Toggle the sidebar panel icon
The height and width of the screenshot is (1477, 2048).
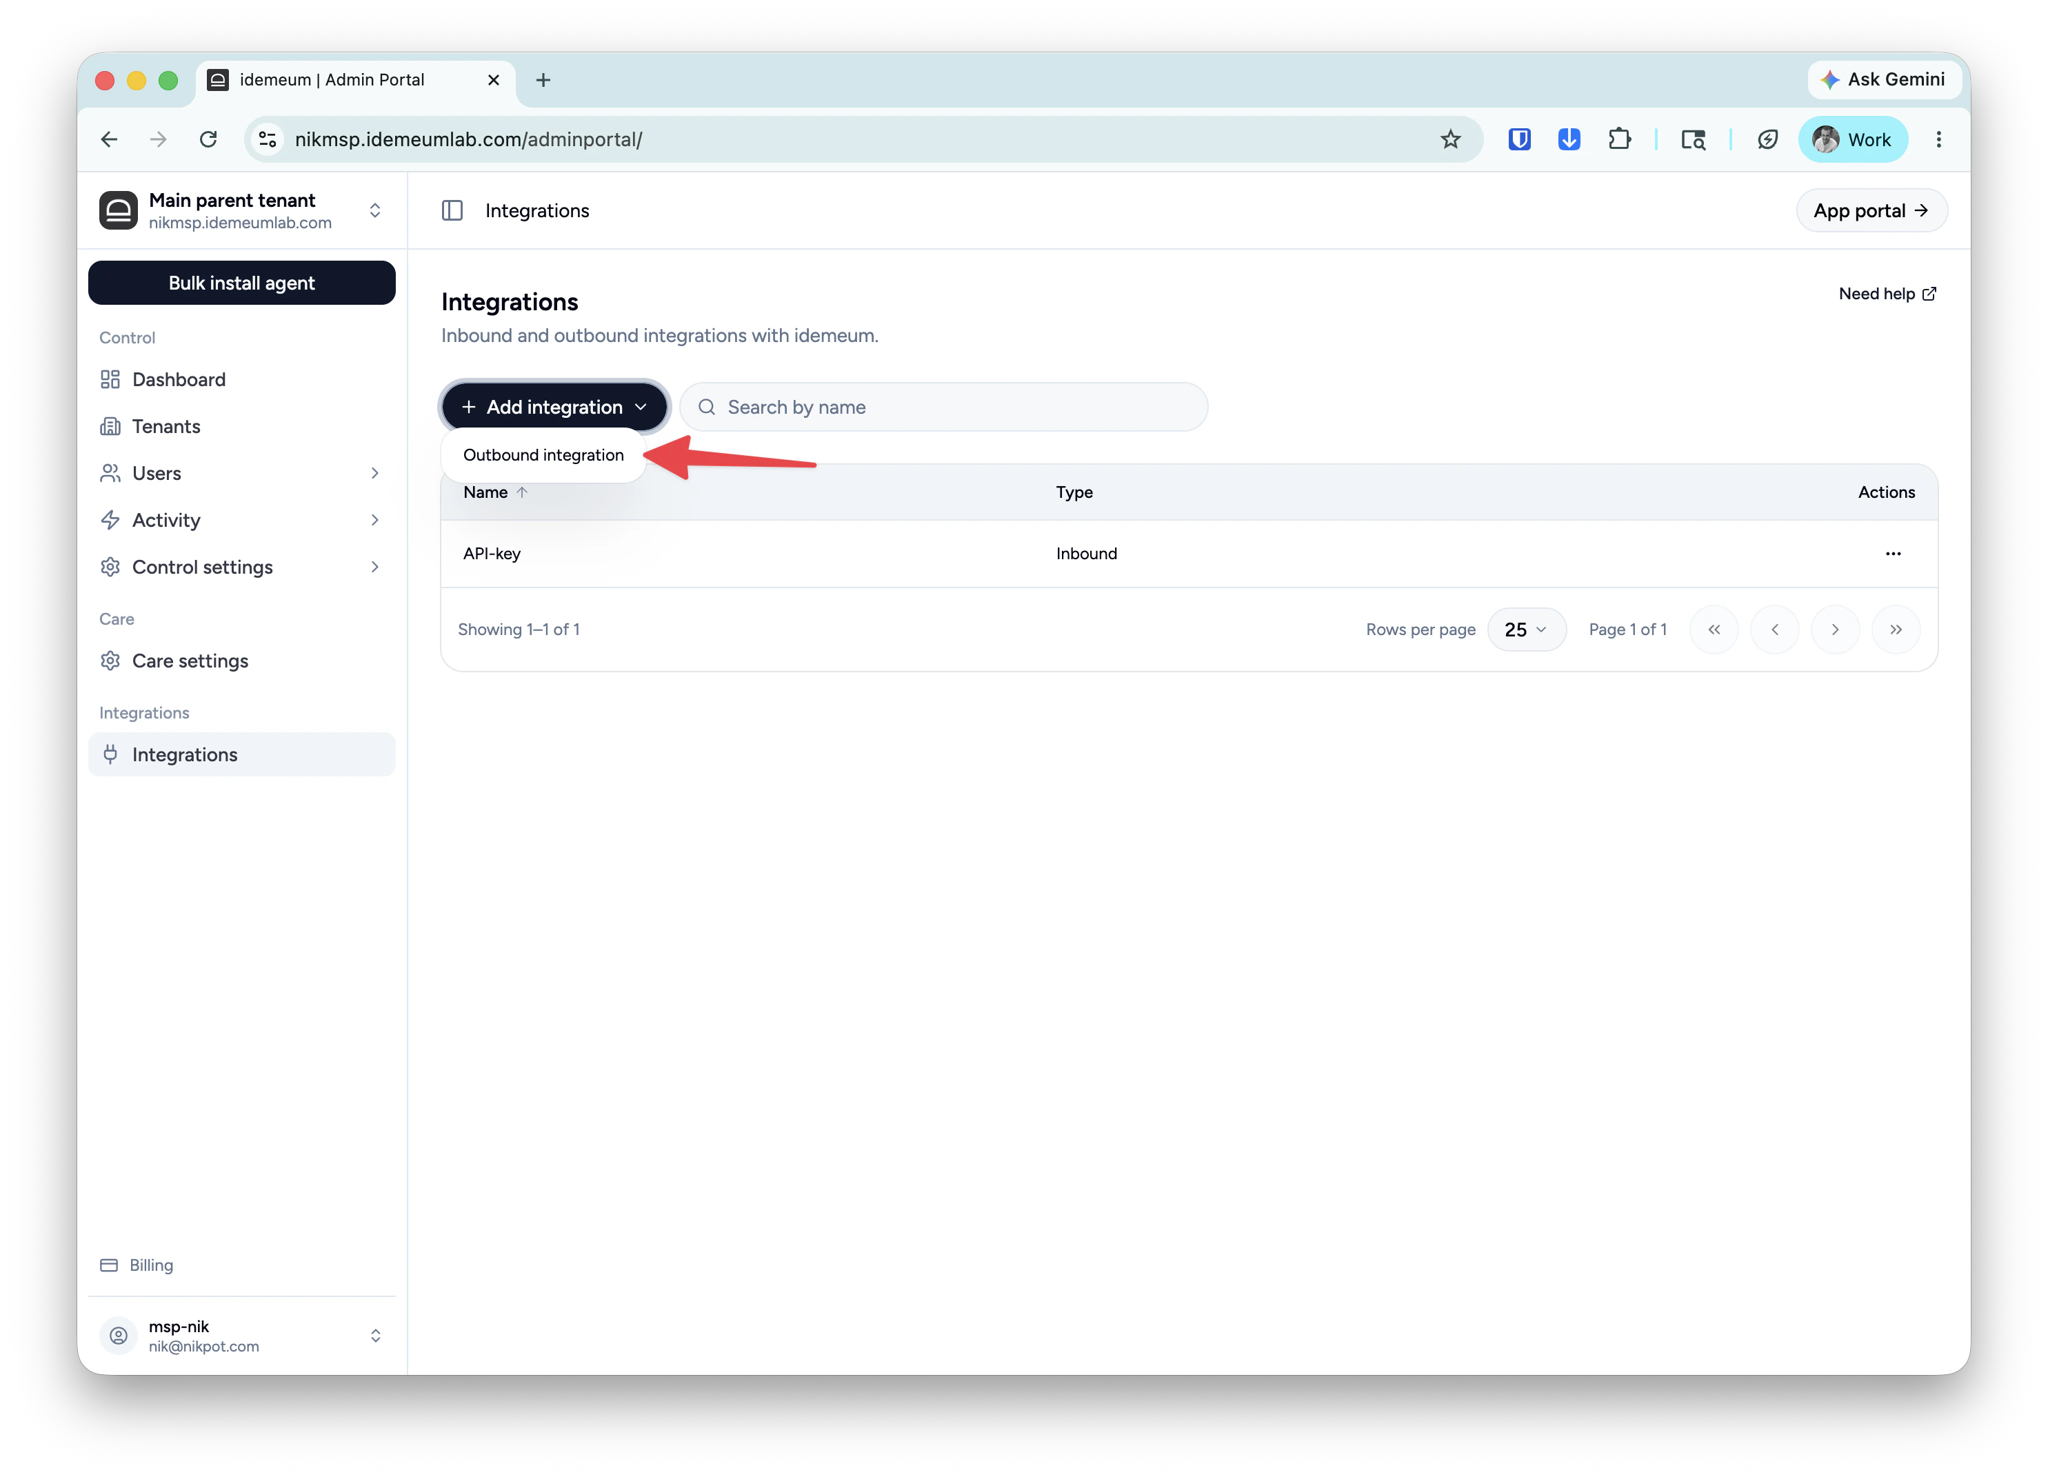(x=452, y=210)
